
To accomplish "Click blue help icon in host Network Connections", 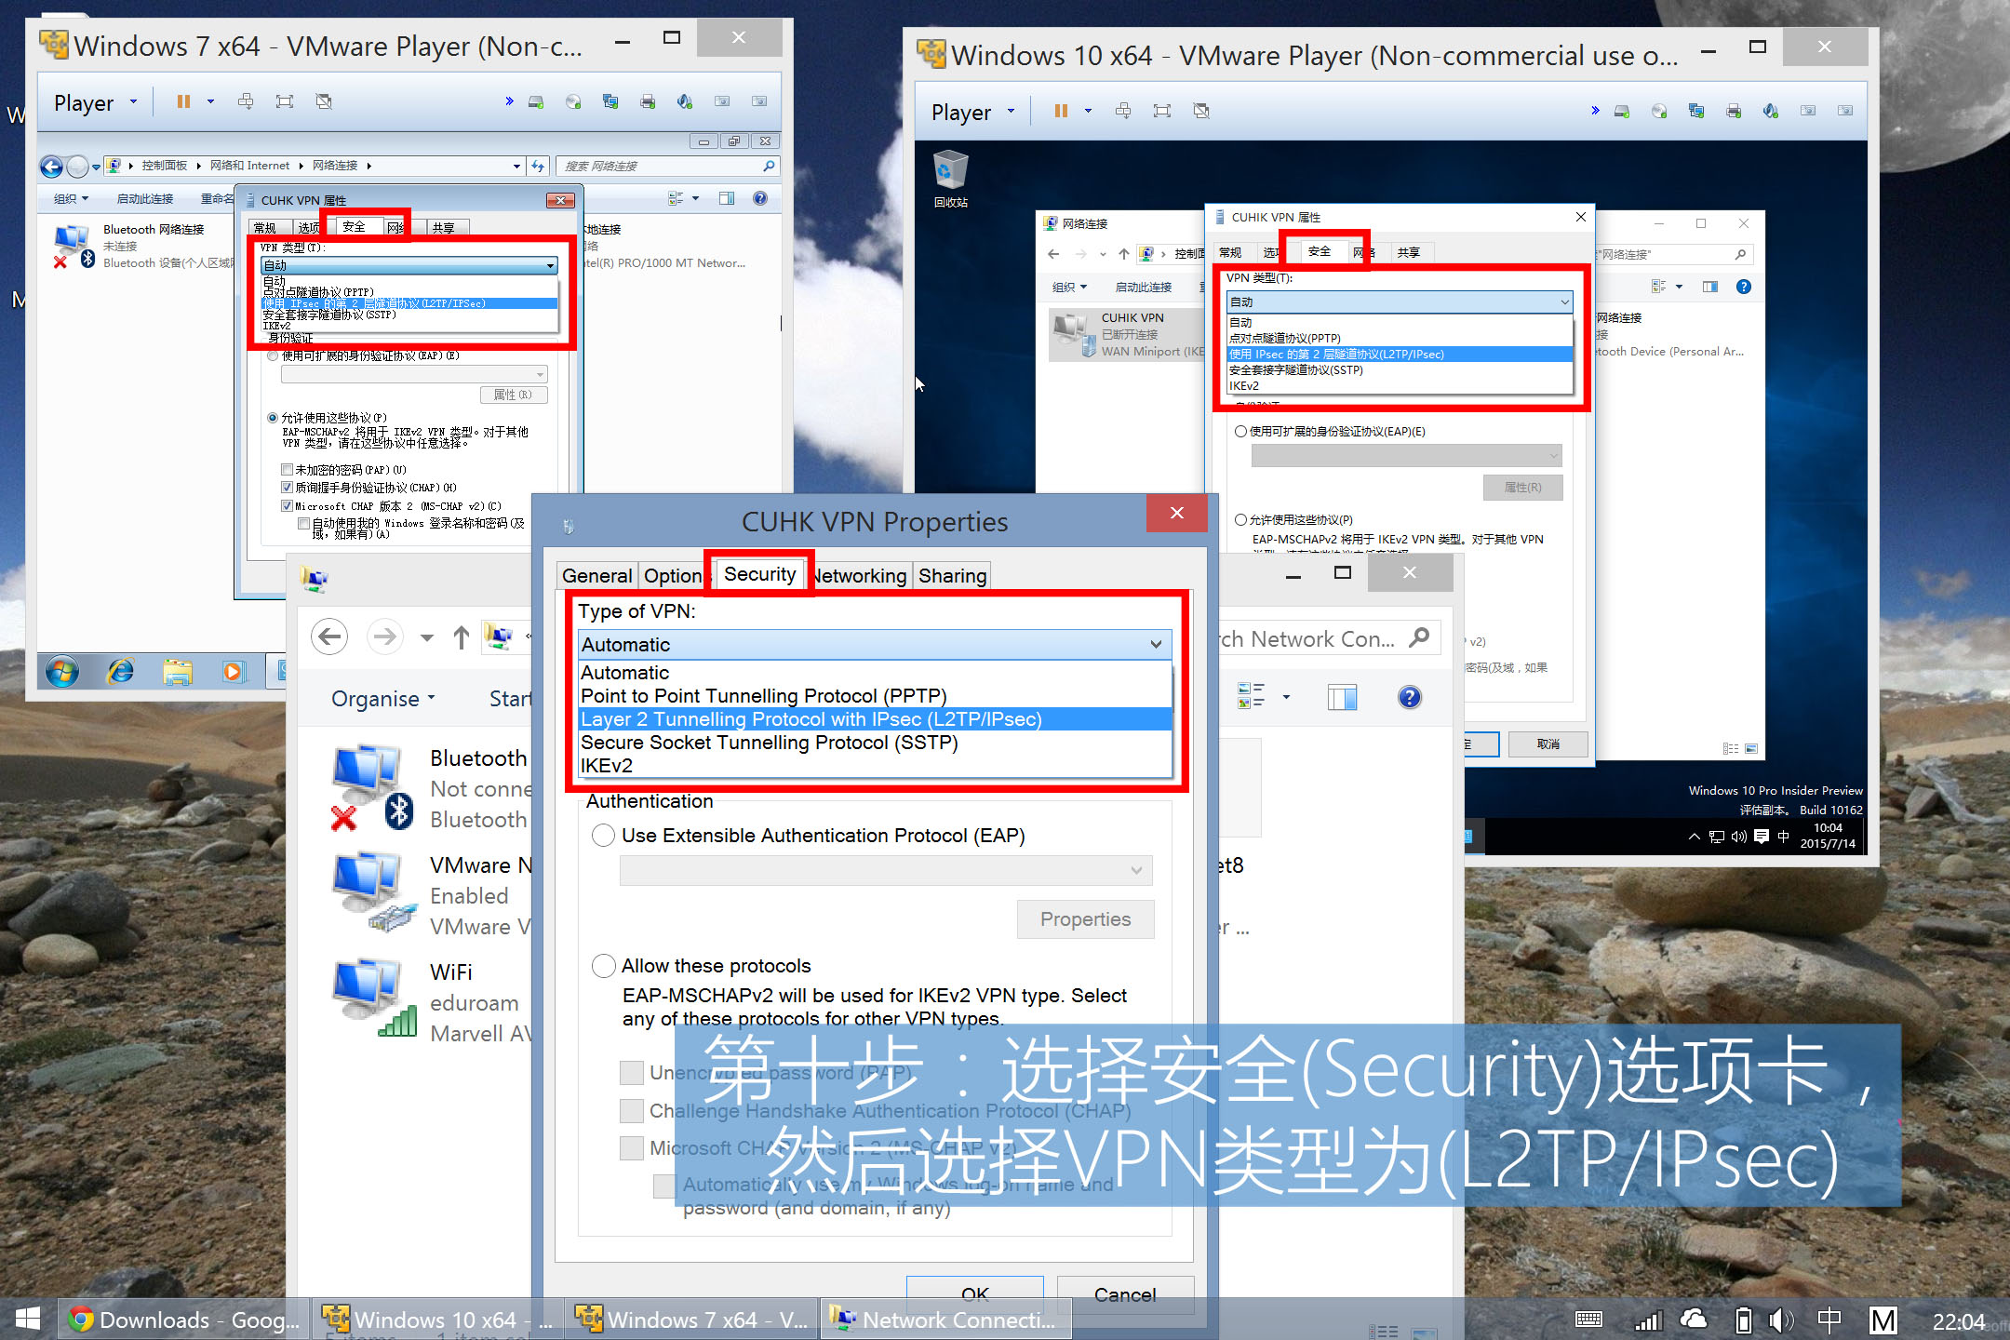I will click(1410, 697).
